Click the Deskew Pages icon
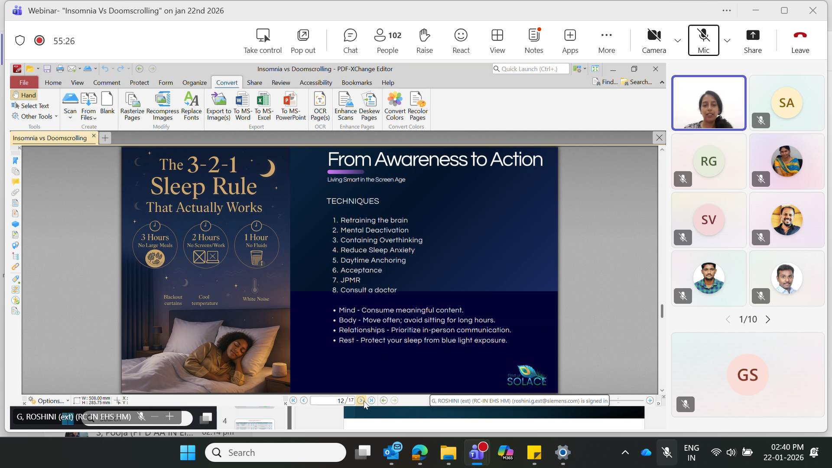The width and height of the screenshot is (832, 468). (x=369, y=106)
